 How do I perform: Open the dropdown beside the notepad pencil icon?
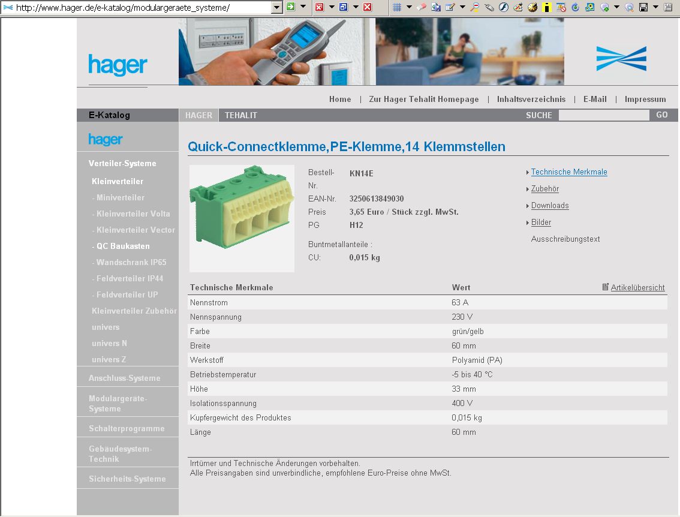point(462,7)
